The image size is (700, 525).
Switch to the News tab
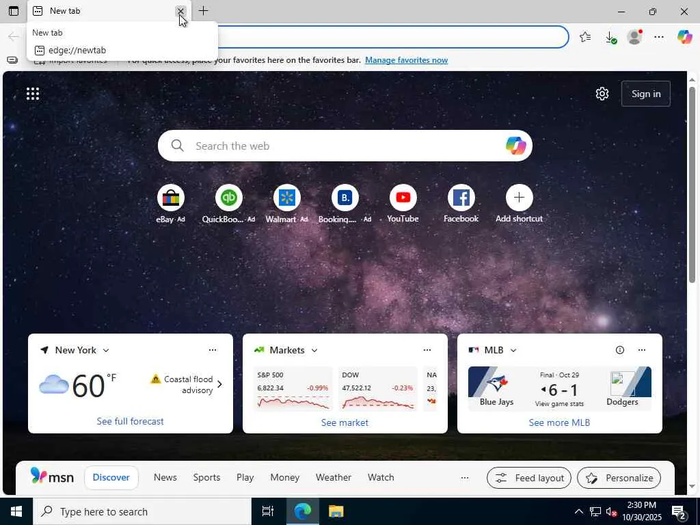(165, 477)
